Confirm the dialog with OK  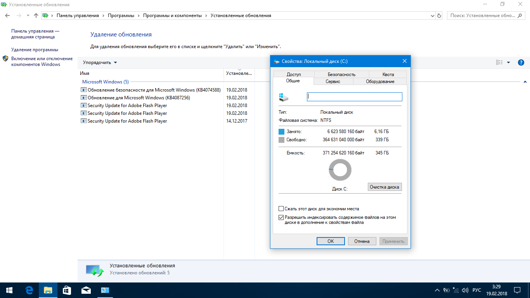[x=331, y=241]
